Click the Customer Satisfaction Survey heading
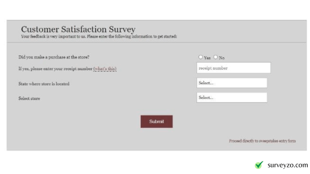The image size is (310, 174). point(78,29)
